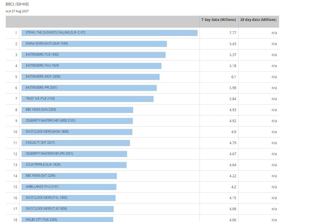Click the EastEnders (THU 1929) bar
The width and height of the screenshot is (310, 222).
pos(92,66)
